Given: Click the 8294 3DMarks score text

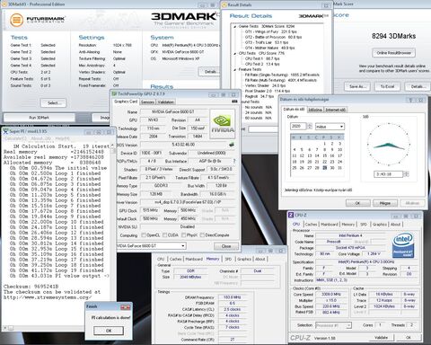Looking at the screenshot, I should [393, 36].
